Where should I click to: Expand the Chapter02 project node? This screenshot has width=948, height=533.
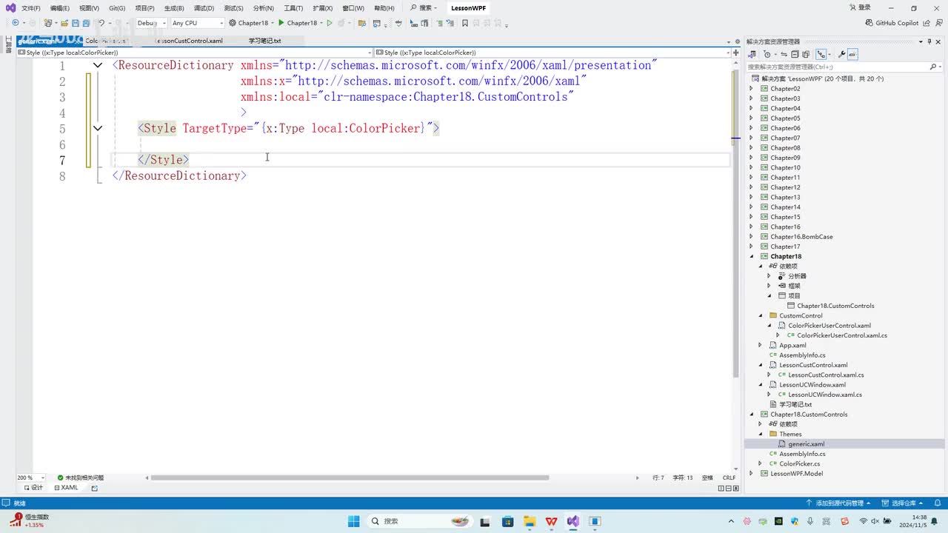[x=751, y=88]
